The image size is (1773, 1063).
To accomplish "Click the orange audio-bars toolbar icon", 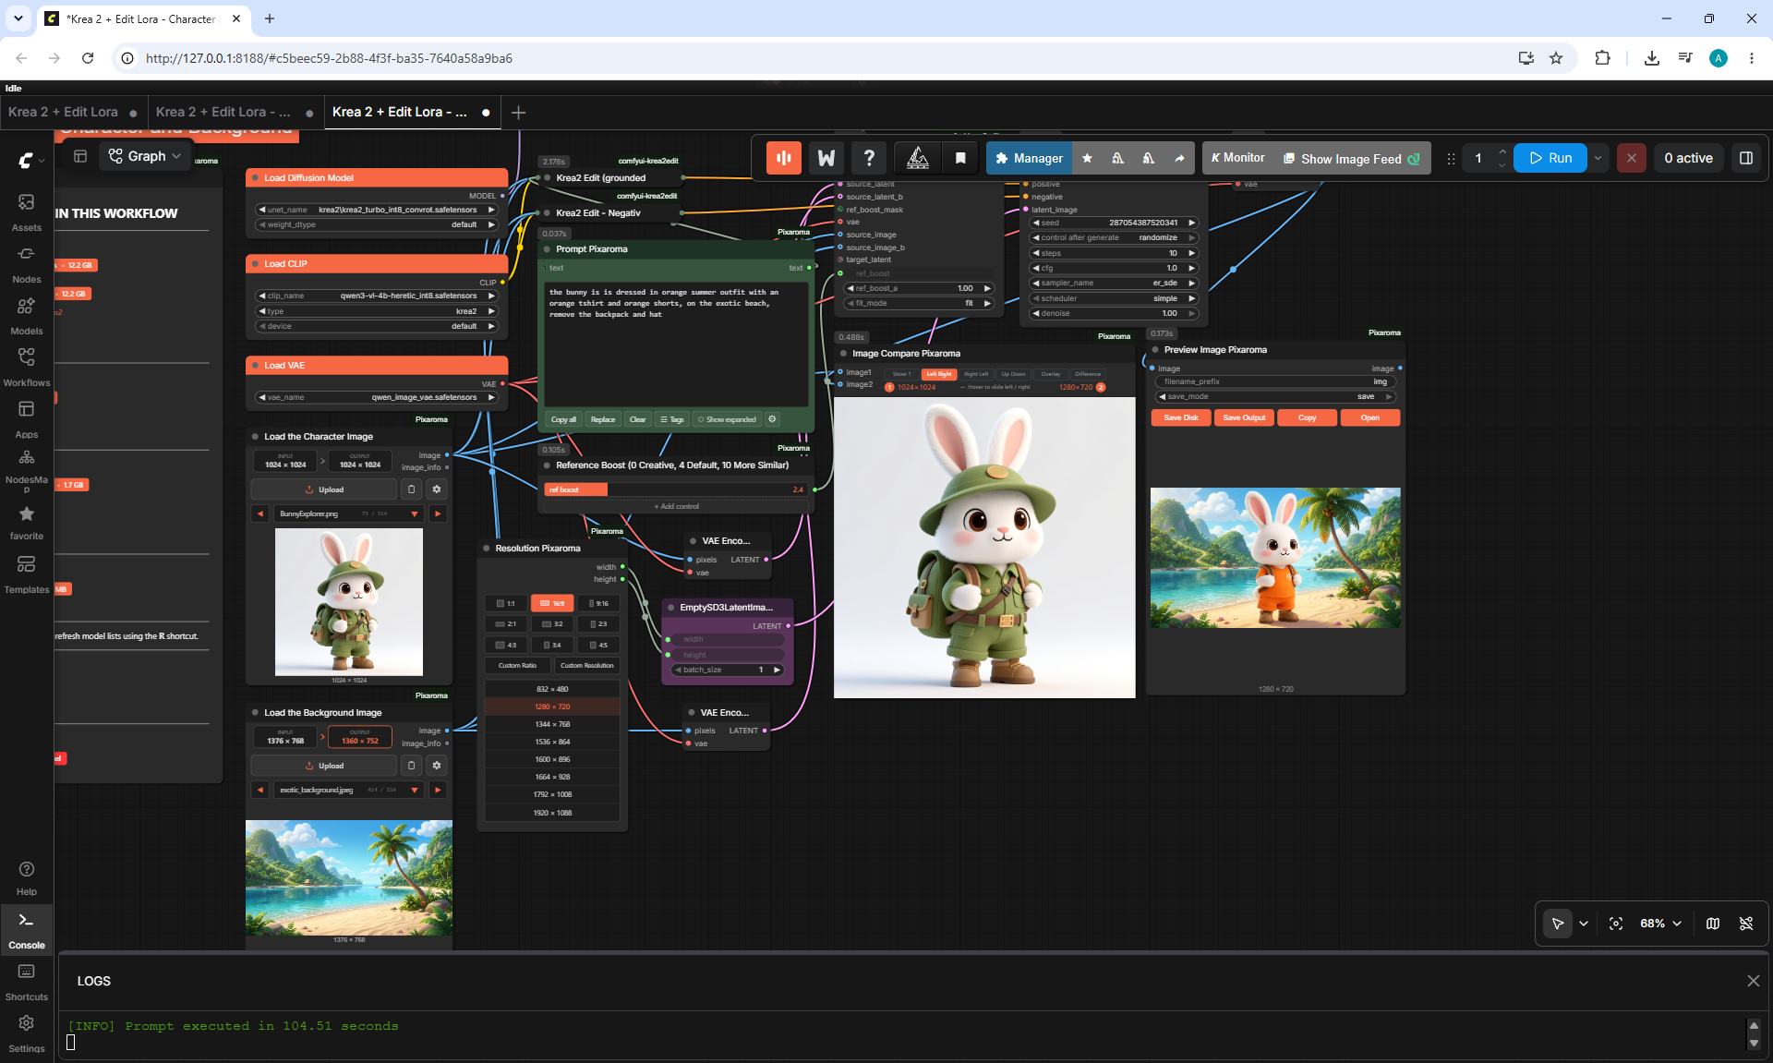I will [784, 158].
